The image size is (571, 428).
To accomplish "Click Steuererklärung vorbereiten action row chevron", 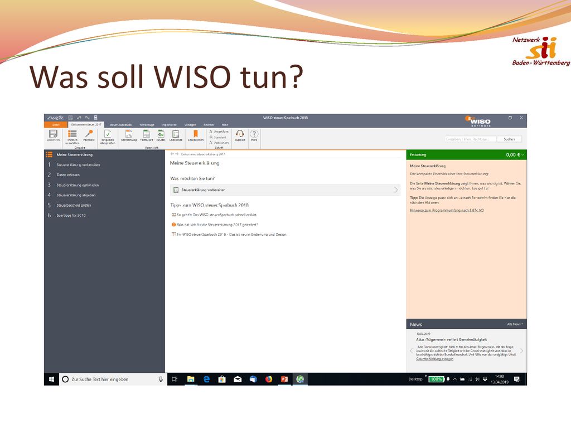I will click(x=396, y=190).
